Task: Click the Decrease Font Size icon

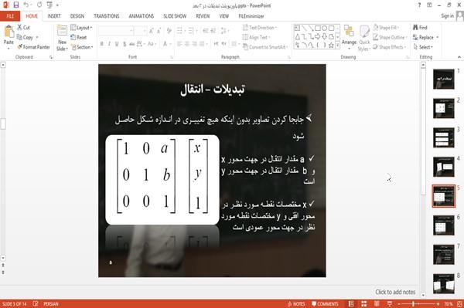Action: [x=159, y=30]
